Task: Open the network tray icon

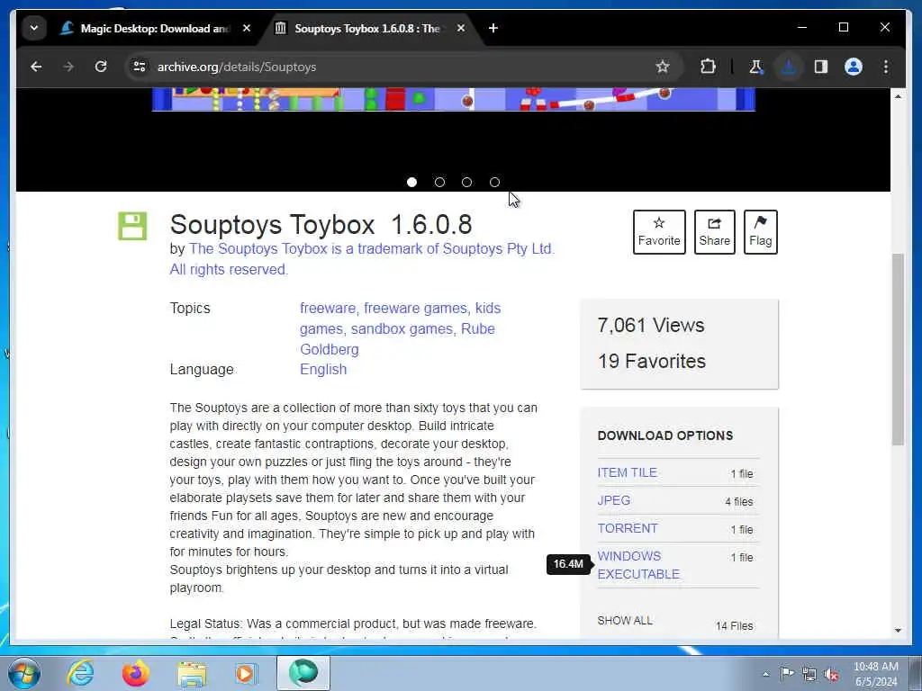Action: [809, 675]
